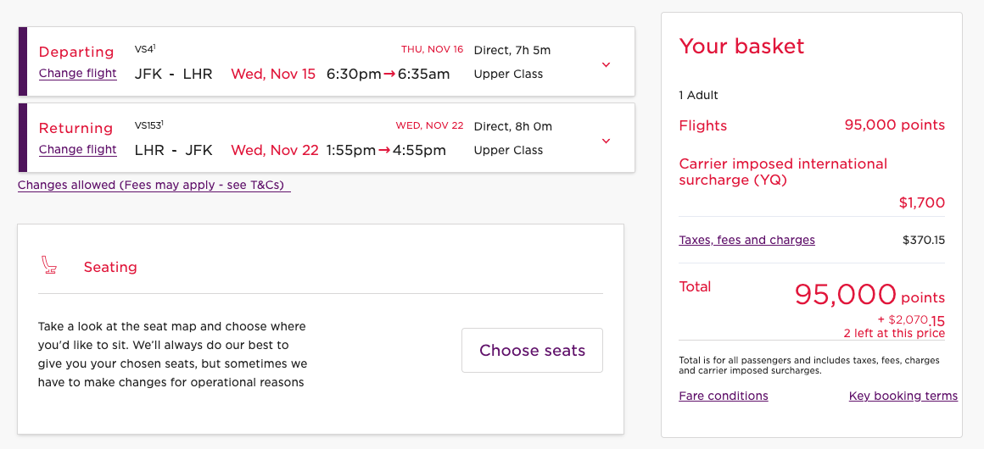Click the red arrow between departing times

389,74
